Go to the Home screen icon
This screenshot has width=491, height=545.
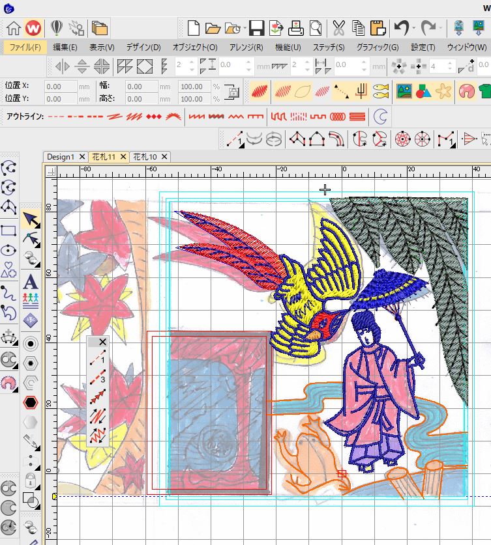(x=14, y=28)
